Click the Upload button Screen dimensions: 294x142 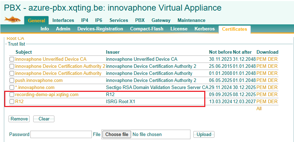pyautogui.click(x=204, y=134)
